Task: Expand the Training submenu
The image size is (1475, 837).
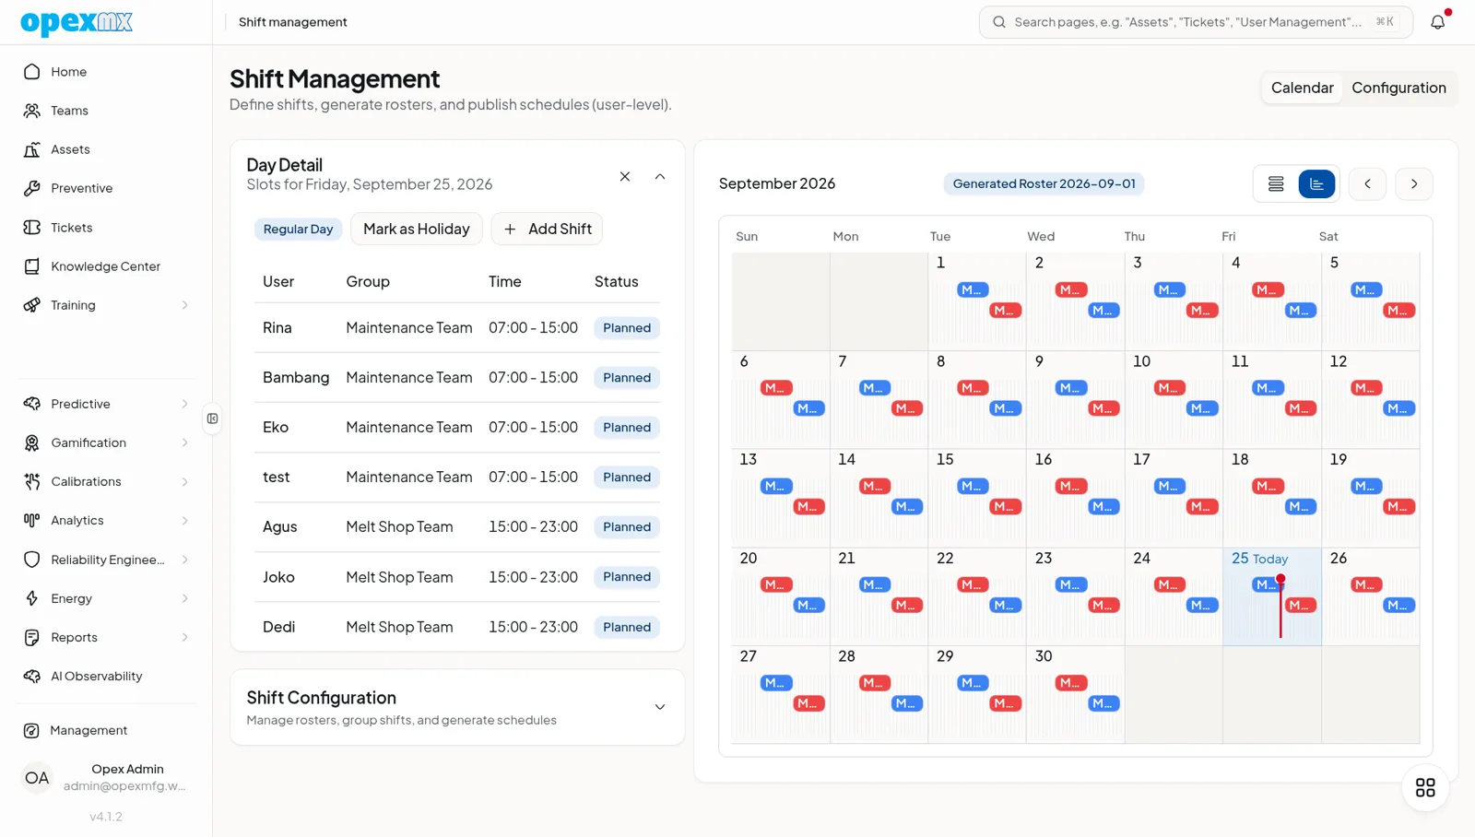Action: tap(184, 305)
